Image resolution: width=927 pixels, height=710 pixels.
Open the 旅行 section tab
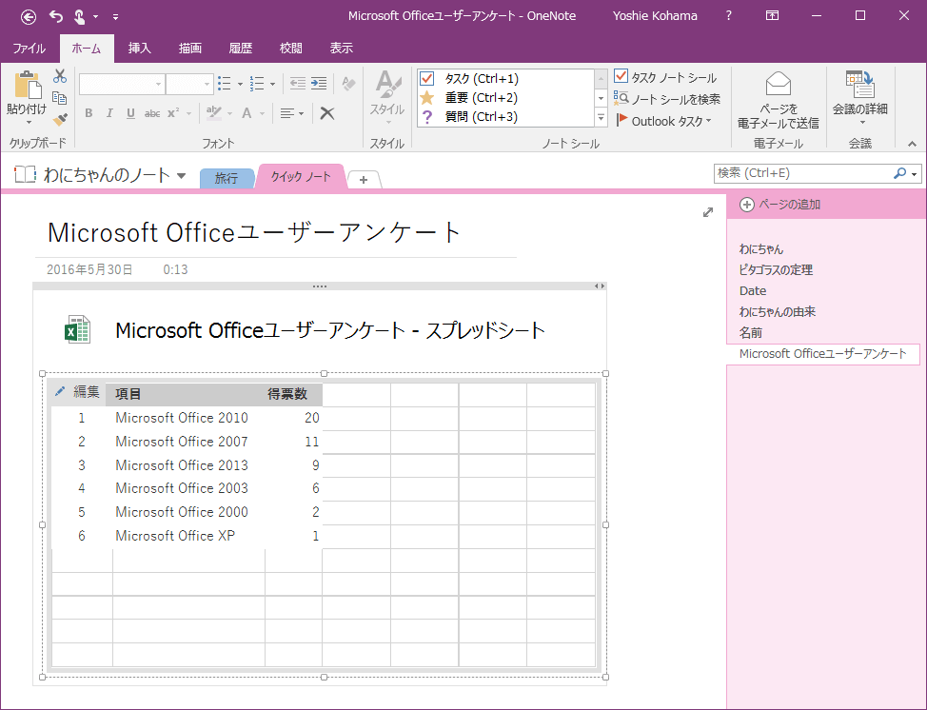click(x=227, y=178)
